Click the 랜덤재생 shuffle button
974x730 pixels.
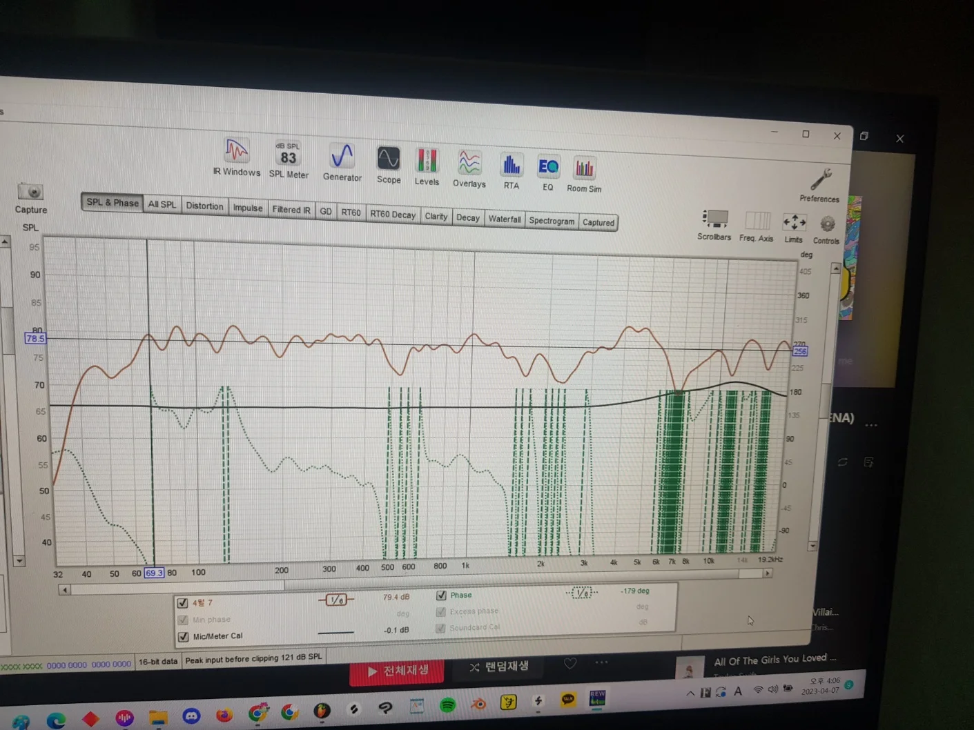tap(499, 667)
